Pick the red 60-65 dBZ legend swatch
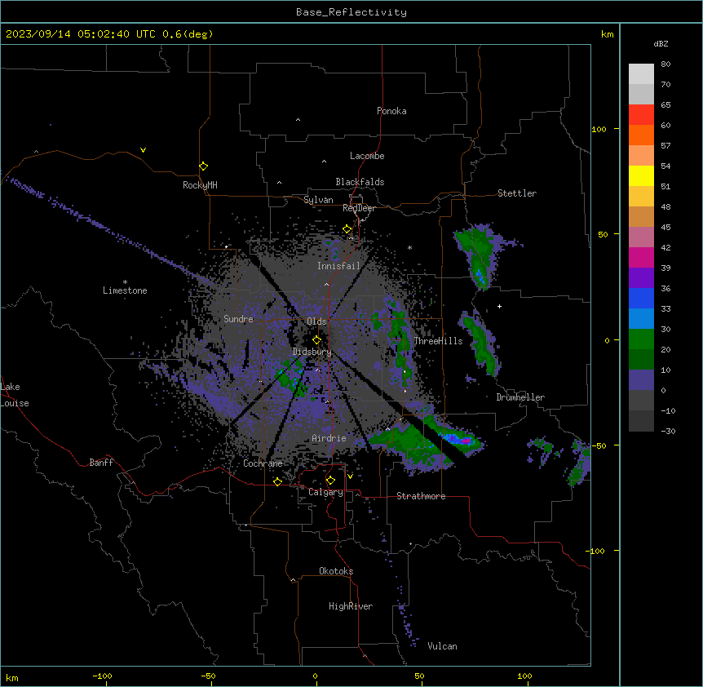This screenshot has height=687, width=703. click(641, 115)
